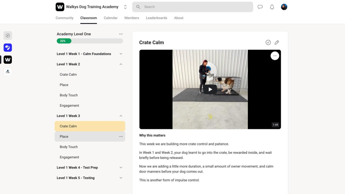345x194 pixels.
Task: Expand Level 1 Week 1 - Calm Foundations
Action: [x=90, y=54]
